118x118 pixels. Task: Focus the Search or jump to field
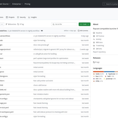tap(110, 4)
